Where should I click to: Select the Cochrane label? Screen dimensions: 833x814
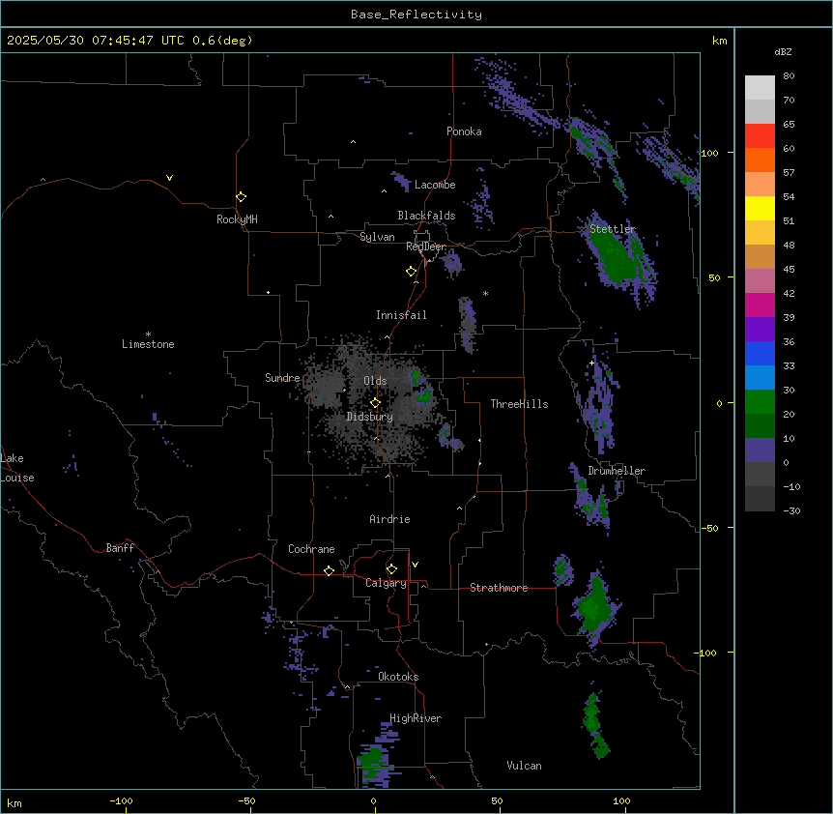click(311, 549)
